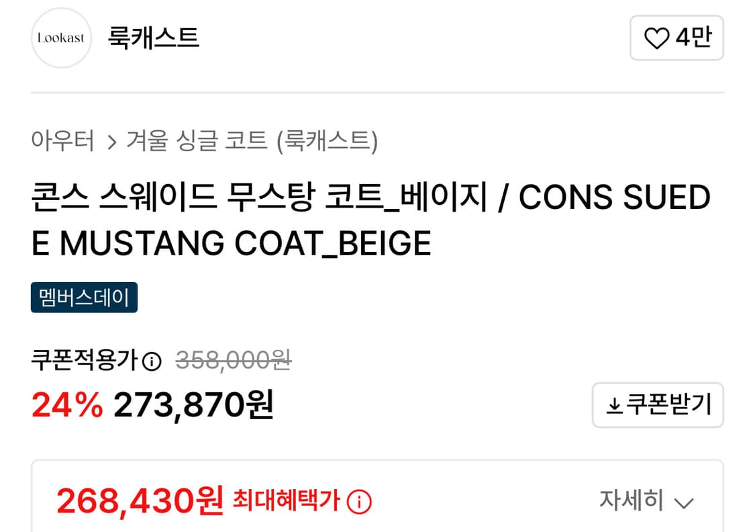Viewport: 755px width, 532px height.
Task: Click the heart icon to like the brand
Action: (658, 38)
